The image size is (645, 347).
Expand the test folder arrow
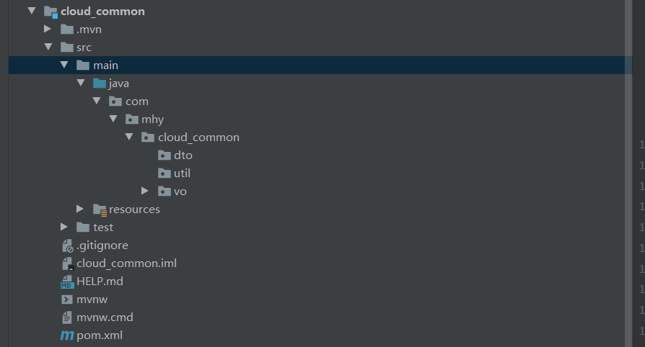click(x=63, y=227)
